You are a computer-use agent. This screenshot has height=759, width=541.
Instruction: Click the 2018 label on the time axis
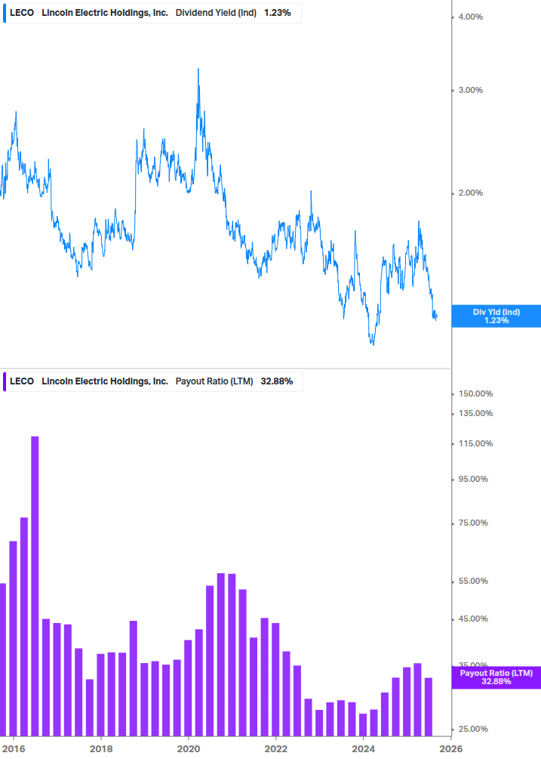point(101,749)
